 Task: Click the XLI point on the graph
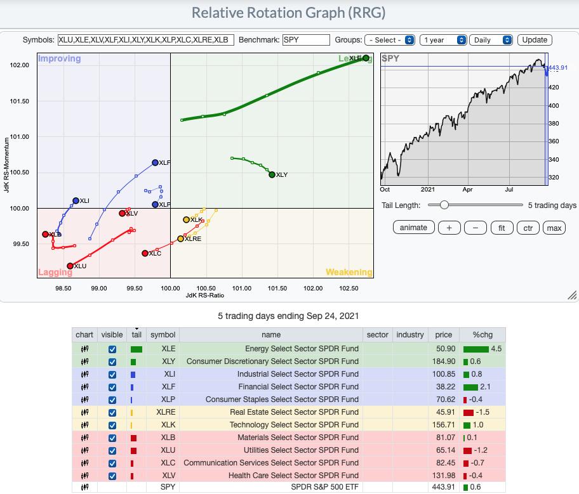(x=76, y=200)
